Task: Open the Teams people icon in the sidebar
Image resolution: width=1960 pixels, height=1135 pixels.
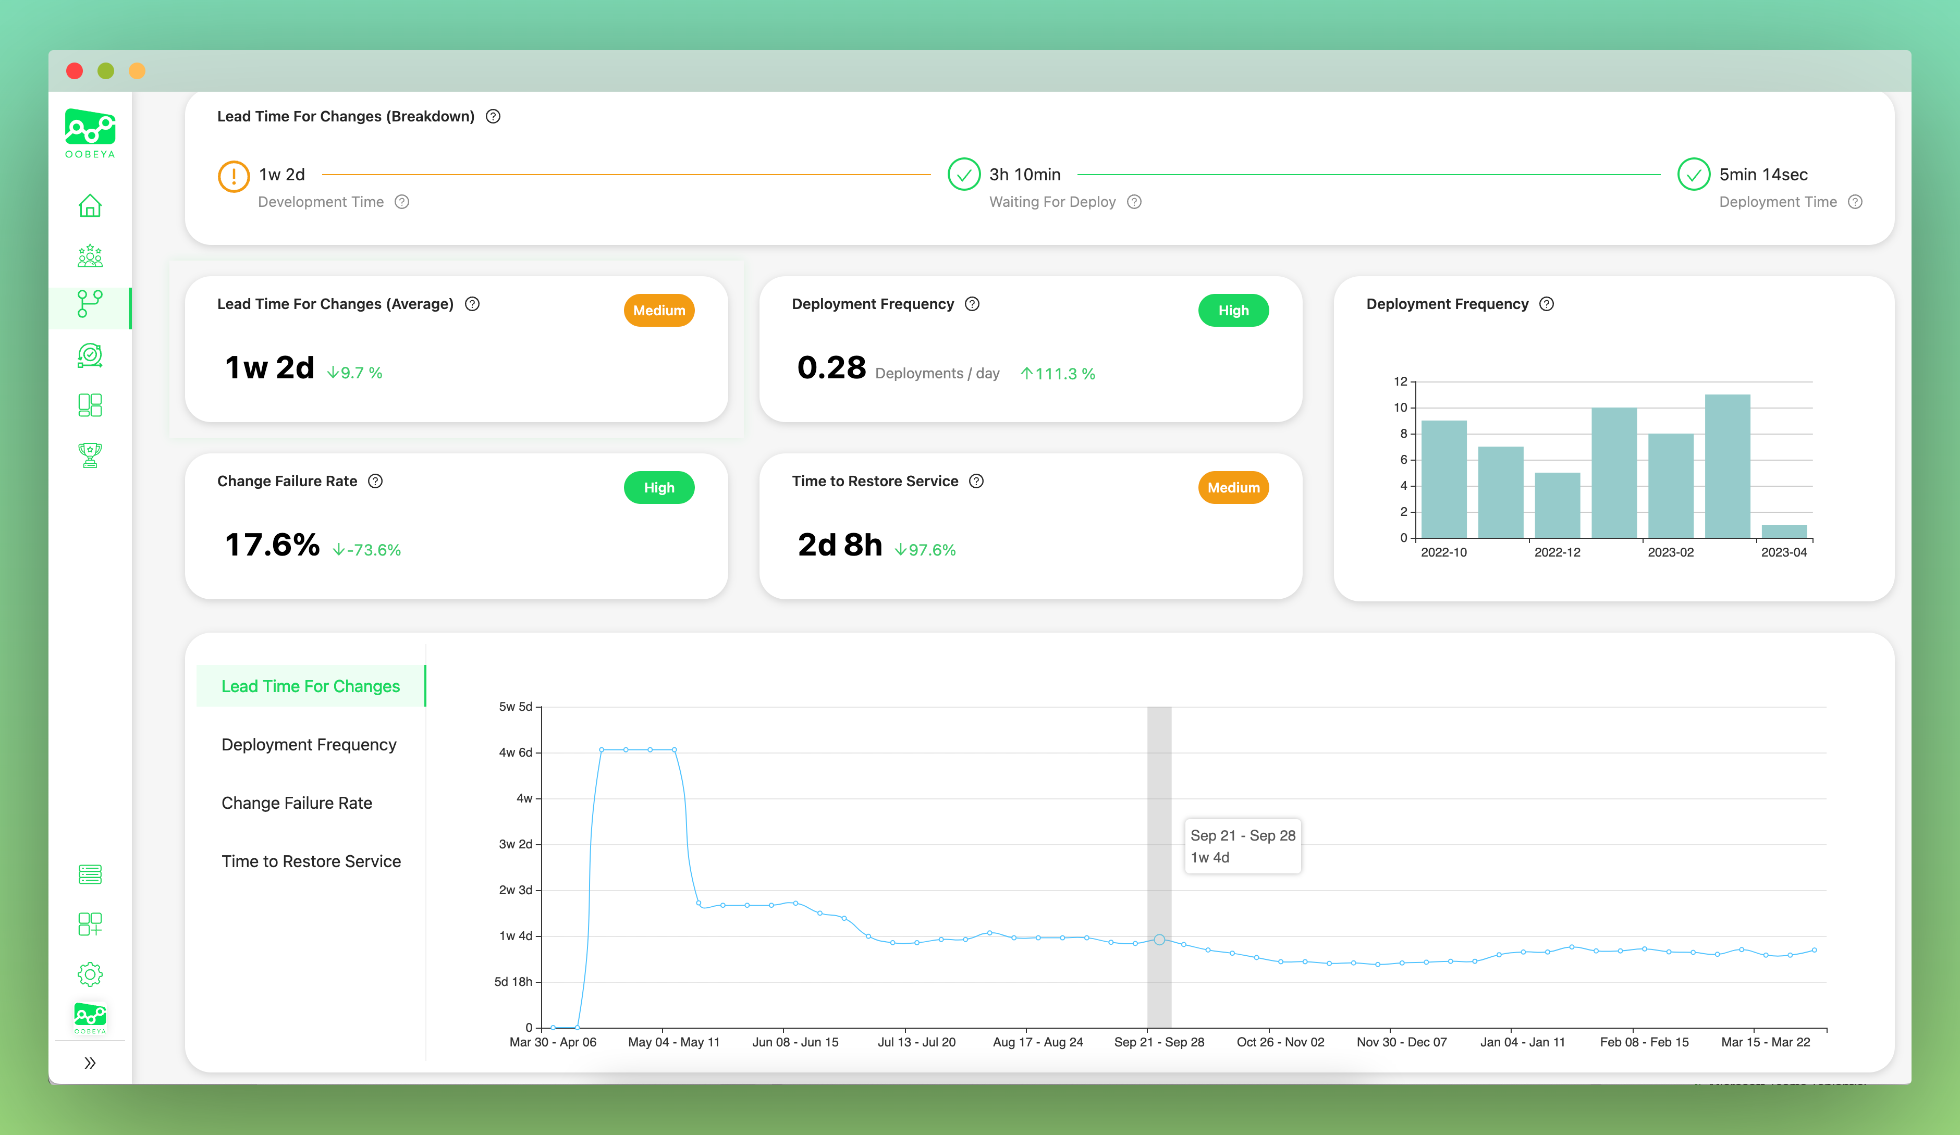Action: [90, 256]
